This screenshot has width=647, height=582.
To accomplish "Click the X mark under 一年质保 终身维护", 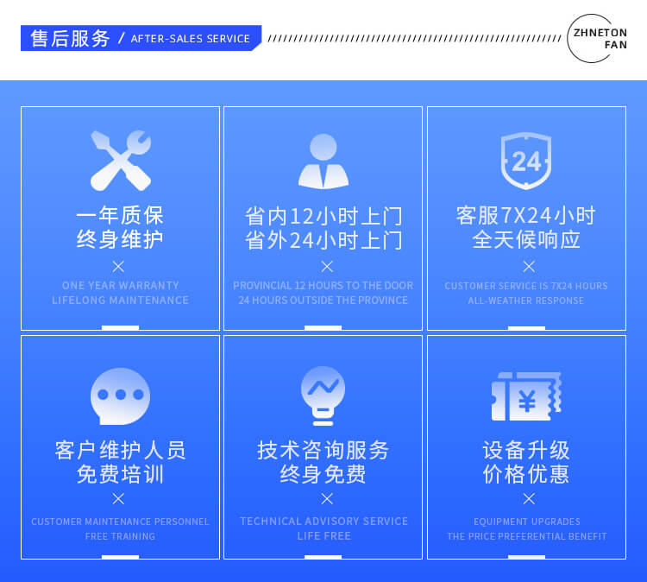I will point(119,266).
